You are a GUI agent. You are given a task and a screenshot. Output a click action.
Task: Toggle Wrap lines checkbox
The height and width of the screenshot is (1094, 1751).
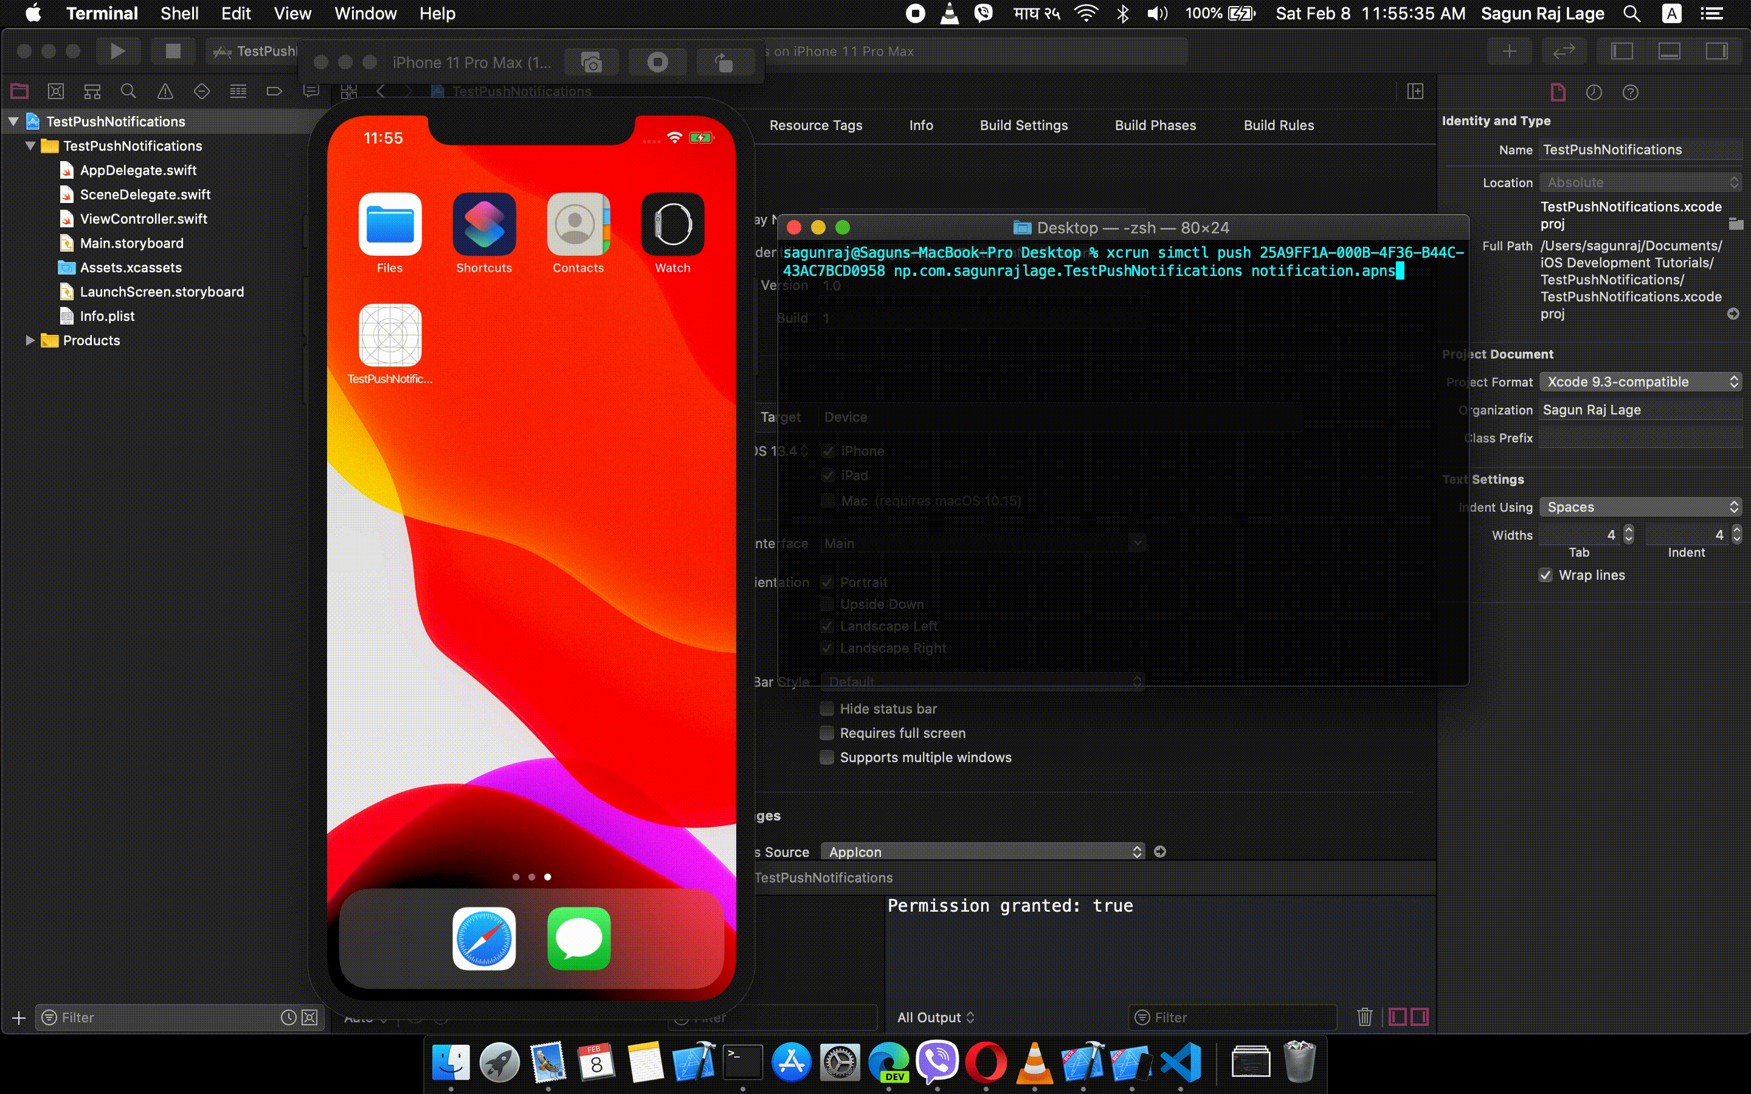click(x=1546, y=575)
